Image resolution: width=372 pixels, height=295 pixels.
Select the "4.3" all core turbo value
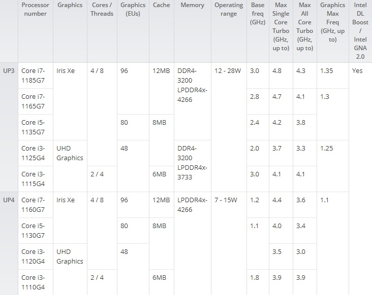pos(300,71)
